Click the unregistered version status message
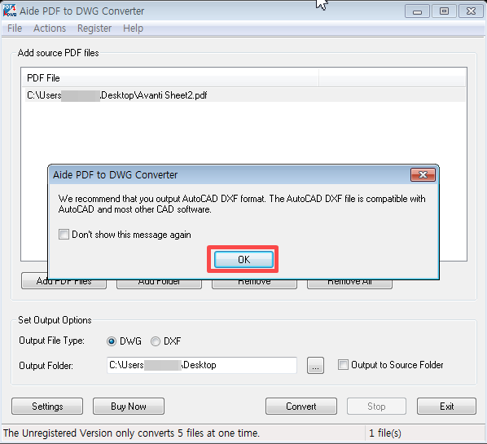Viewport: 487px width, 444px height. coord(131,433)
